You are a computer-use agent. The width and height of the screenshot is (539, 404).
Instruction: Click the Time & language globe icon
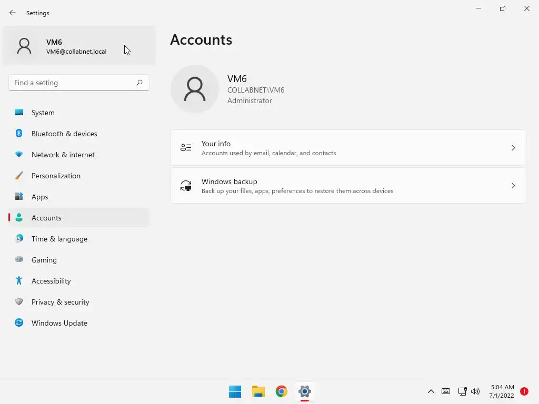point(19,238)
